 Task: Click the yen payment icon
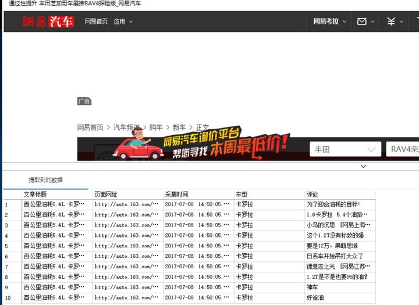(x=391, y=22)
